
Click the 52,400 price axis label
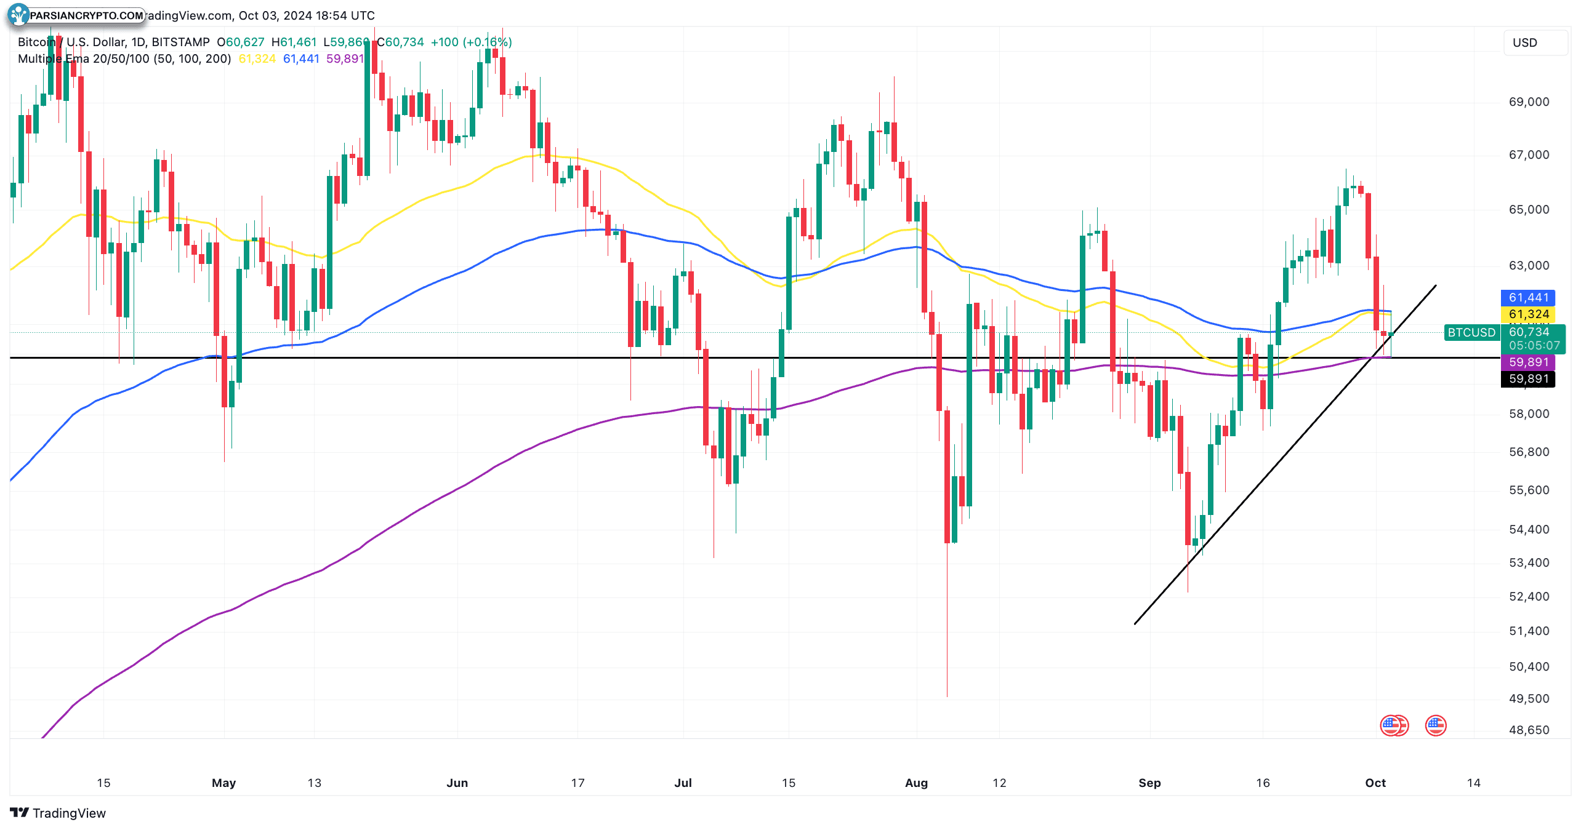[1529, 596]
